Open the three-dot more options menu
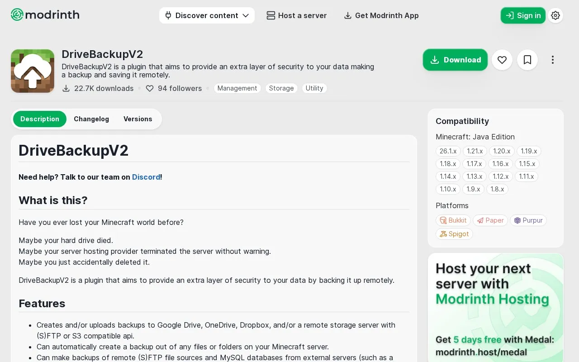Viewport: 579px width, 362px height. pyautogui.click(x=552, y=60)
